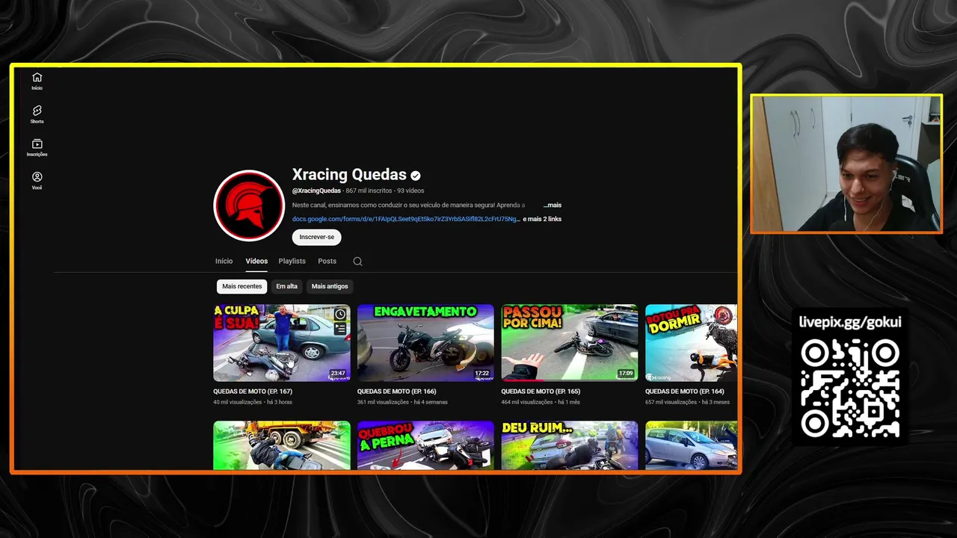Click the Inscrever-se subscribe button
Viewport: 957px width, 538px height.
[317, 237]
